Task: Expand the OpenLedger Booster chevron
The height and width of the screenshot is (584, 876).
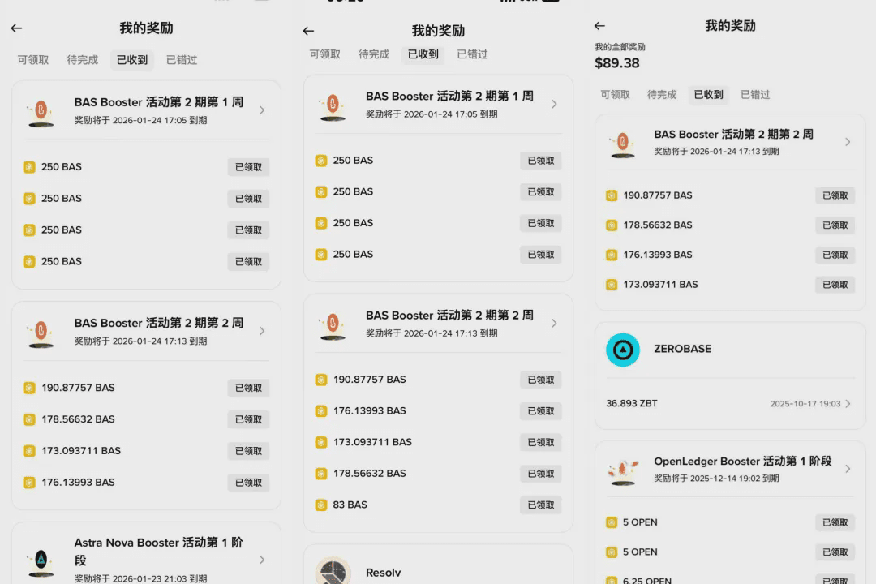Action: tap(847, 469)
